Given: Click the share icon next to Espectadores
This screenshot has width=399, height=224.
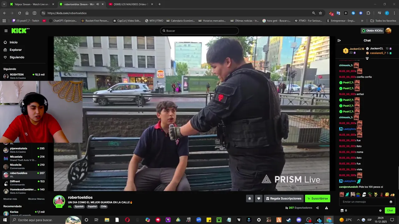Looking at the screenshot, I should 317,208.
